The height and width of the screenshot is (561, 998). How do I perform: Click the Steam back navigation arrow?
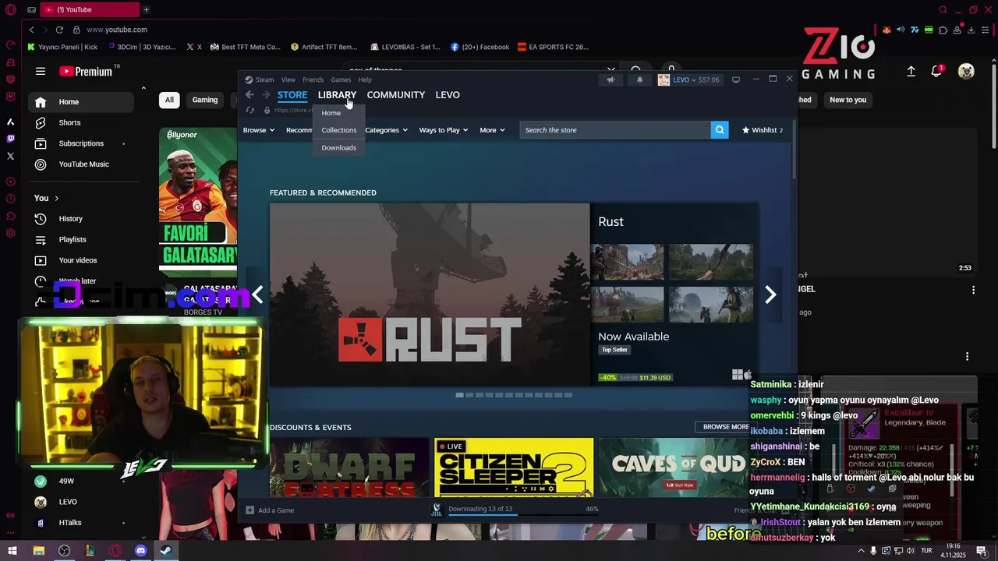pyautogui.click(x=249, y=95)
